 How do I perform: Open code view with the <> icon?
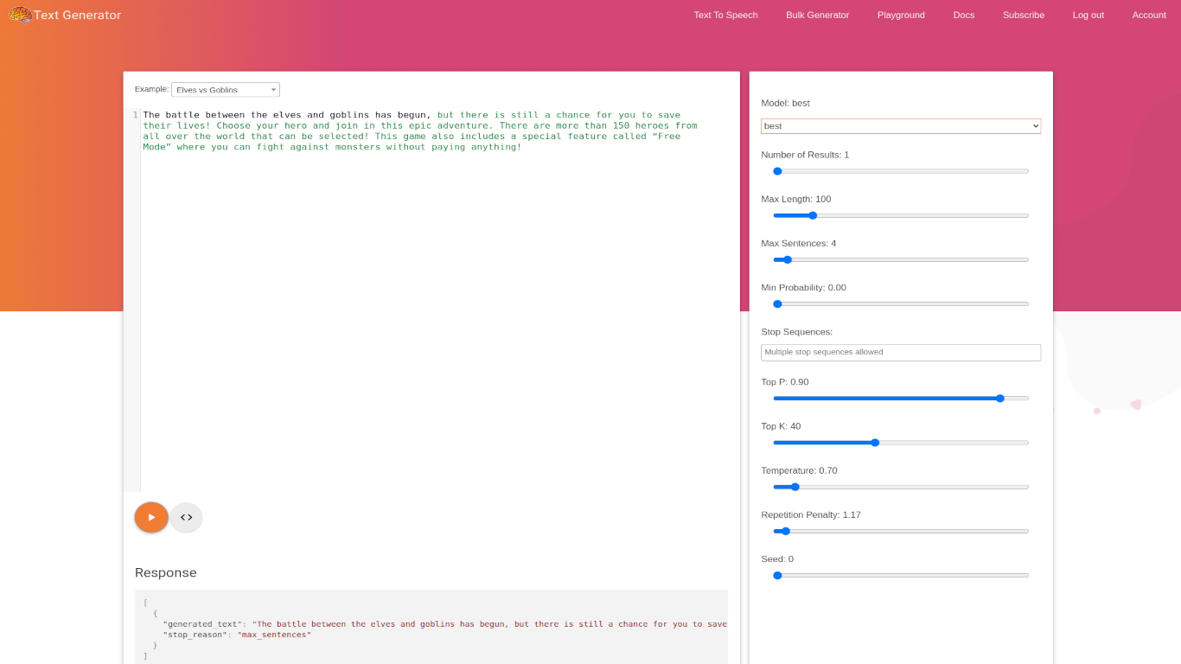(186, 517)
